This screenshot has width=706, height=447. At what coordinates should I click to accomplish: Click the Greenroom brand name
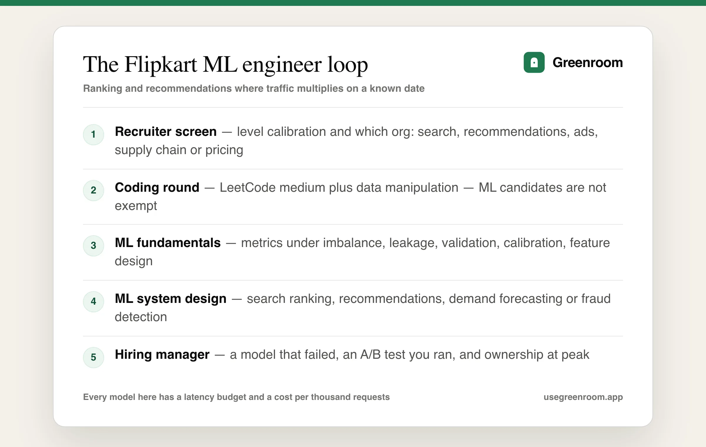coord(587,62)
